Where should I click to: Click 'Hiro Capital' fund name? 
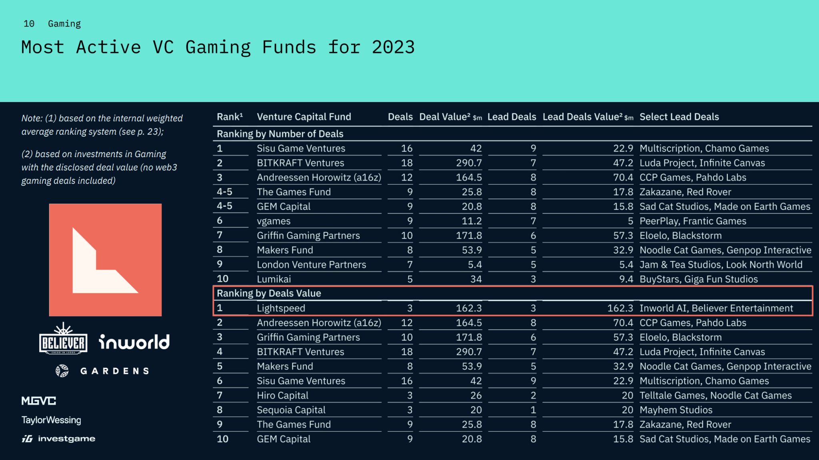coord(282,396)
